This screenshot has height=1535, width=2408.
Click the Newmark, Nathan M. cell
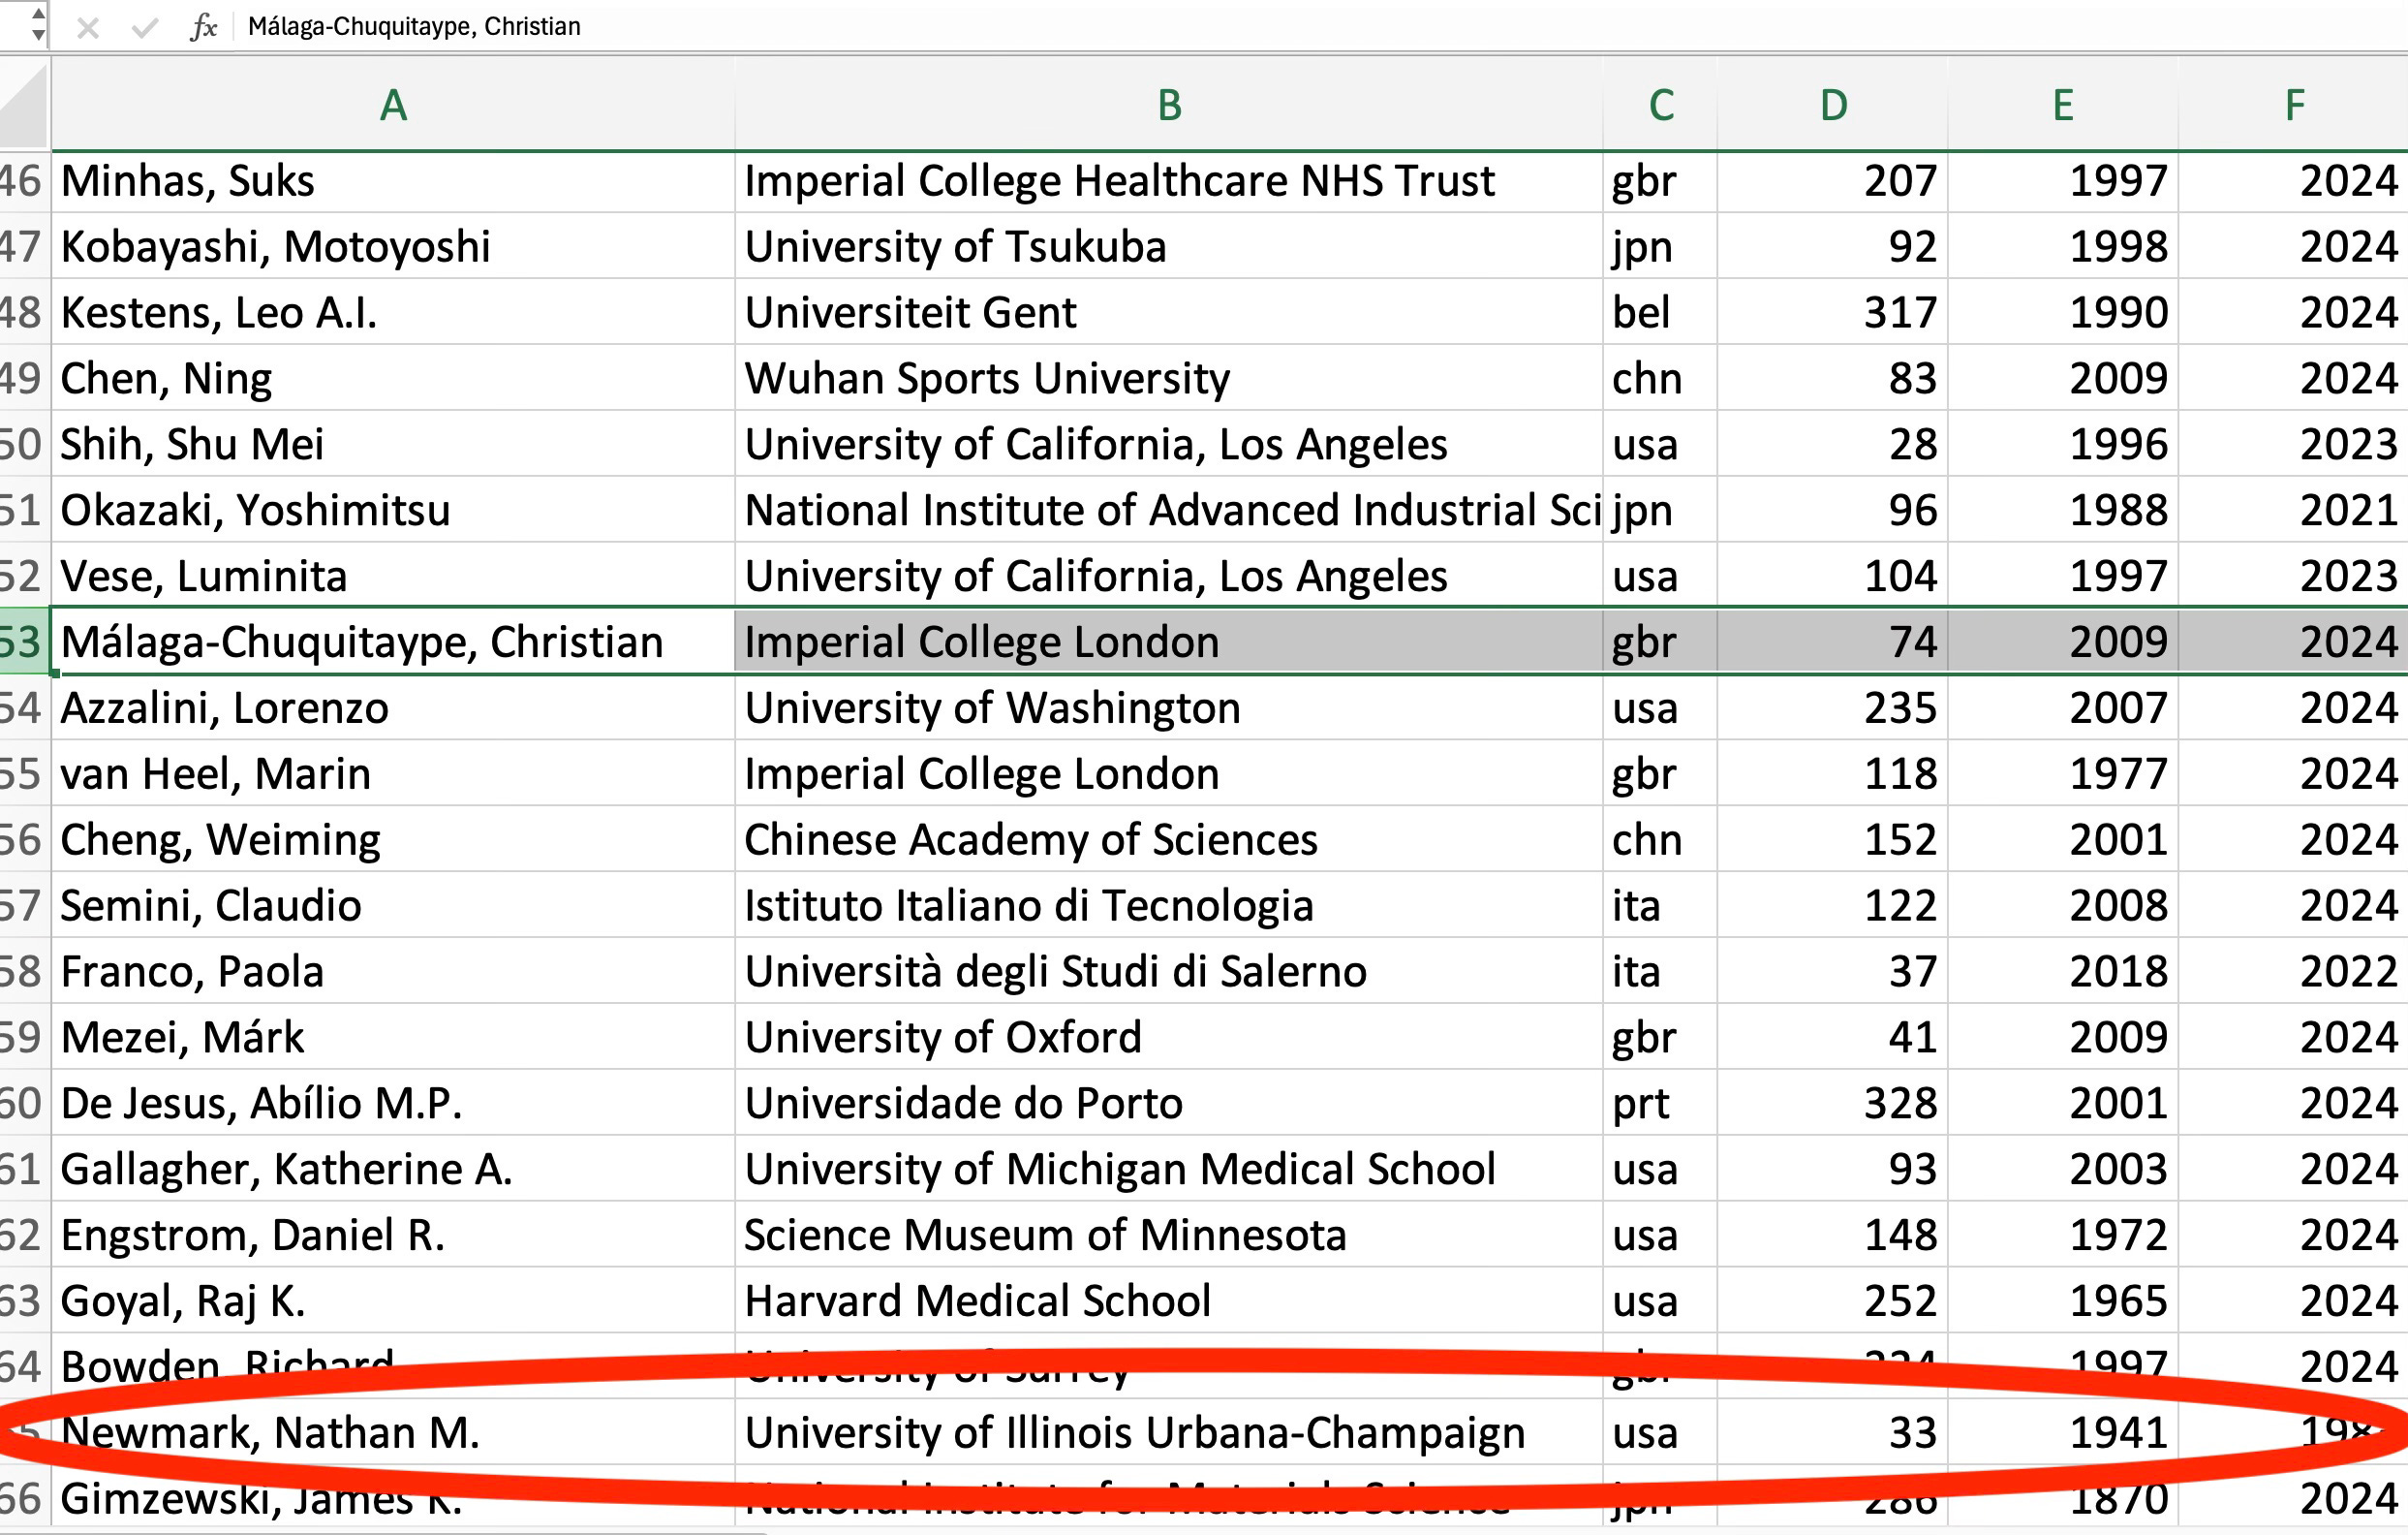coord(271,1433)
